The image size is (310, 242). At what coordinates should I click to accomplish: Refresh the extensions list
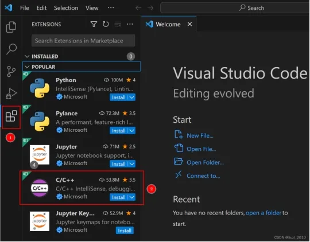pyautogui.click(x=106, y=24)
